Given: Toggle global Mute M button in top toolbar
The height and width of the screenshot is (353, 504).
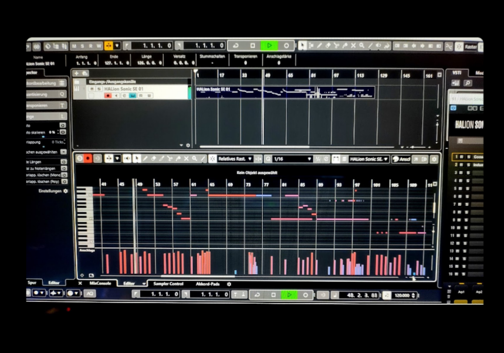Looking at the screenshot, I should point(75,46).
